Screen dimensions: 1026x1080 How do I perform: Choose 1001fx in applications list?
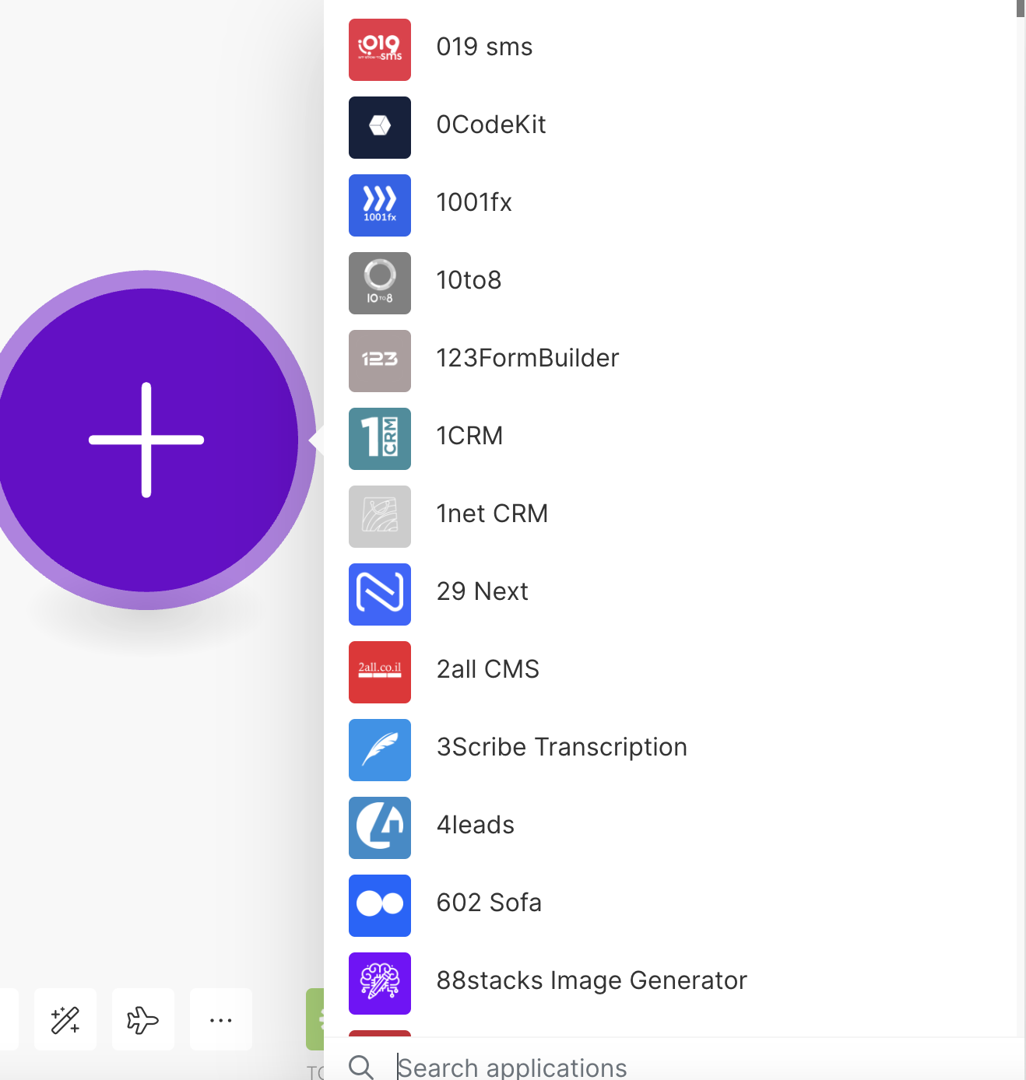(474, 202)
